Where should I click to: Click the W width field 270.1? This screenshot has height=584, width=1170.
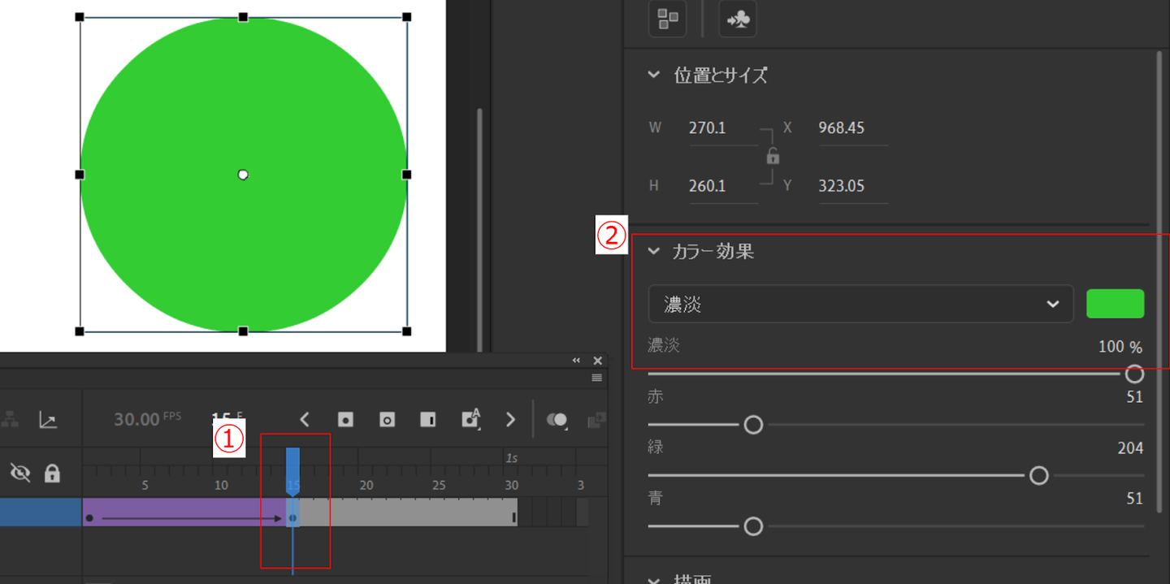(723, 128)
